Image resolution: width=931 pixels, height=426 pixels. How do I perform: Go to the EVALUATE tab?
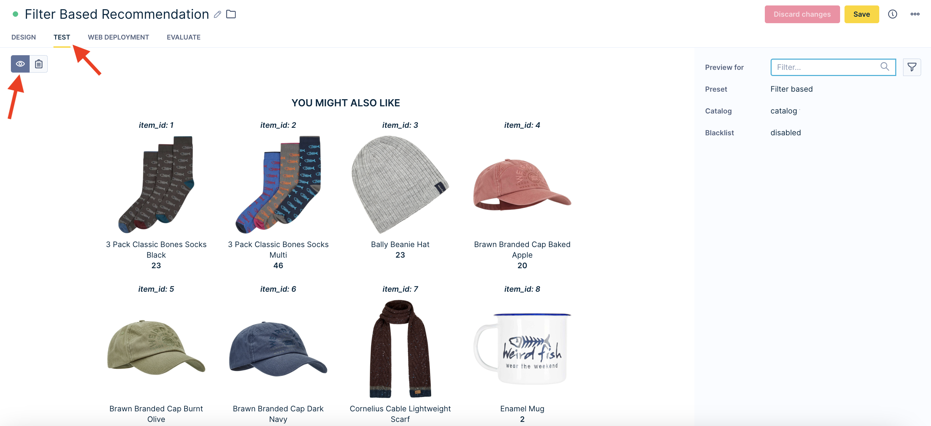[x=183, y=37]
